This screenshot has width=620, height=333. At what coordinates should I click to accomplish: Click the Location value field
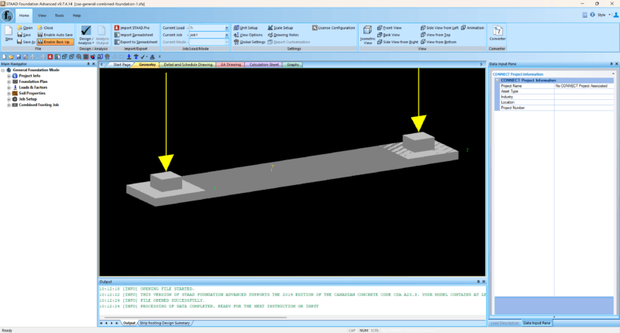click(x=584, y=102)
